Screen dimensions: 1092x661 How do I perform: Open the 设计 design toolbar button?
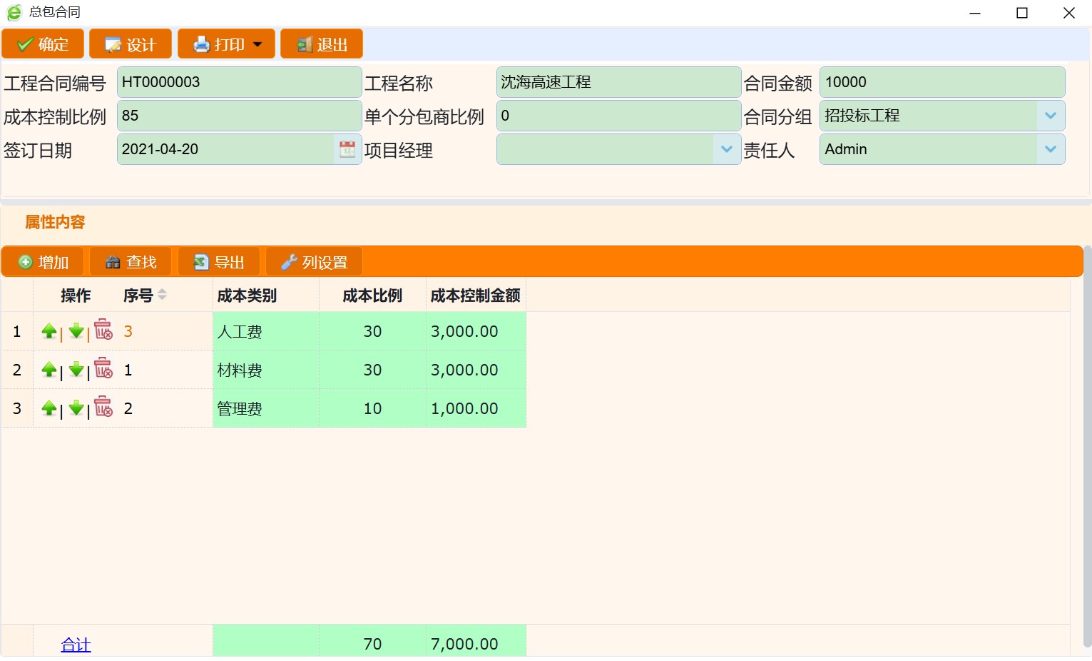point(131,44)
